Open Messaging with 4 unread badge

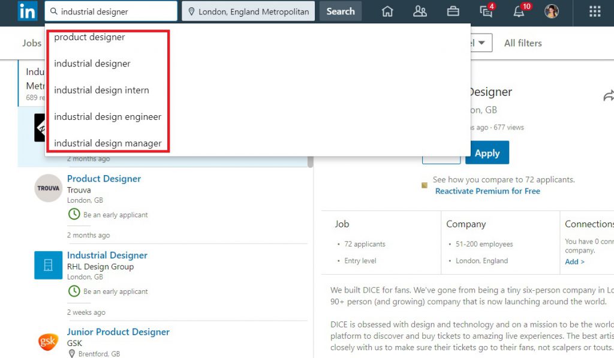tap(487, 11)
